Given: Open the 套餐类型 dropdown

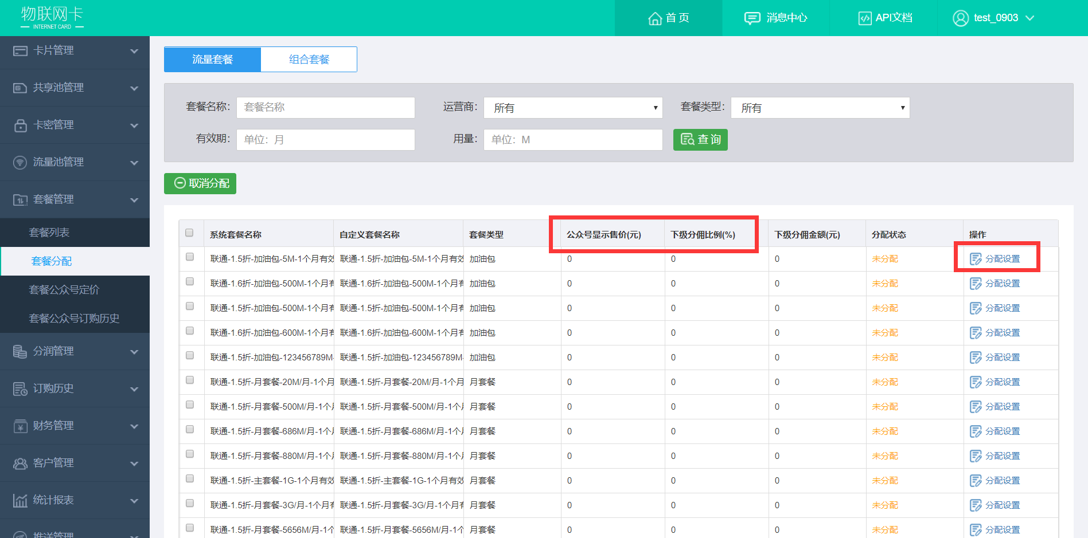Looking at the screenshot, I should pos(820,108).
